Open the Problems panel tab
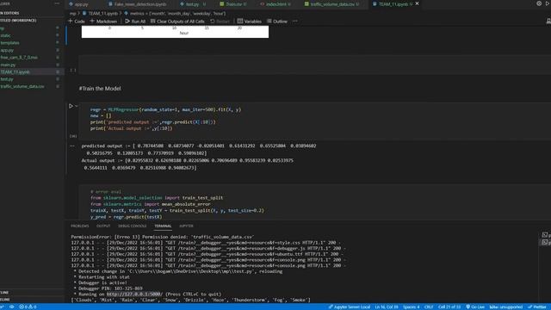 click(x=80, y=226)
